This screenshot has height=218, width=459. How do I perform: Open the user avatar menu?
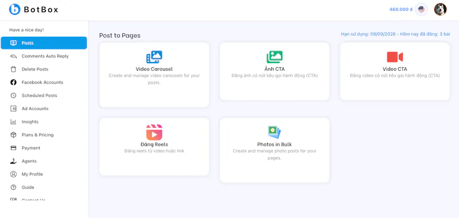[x=440, y=9]
